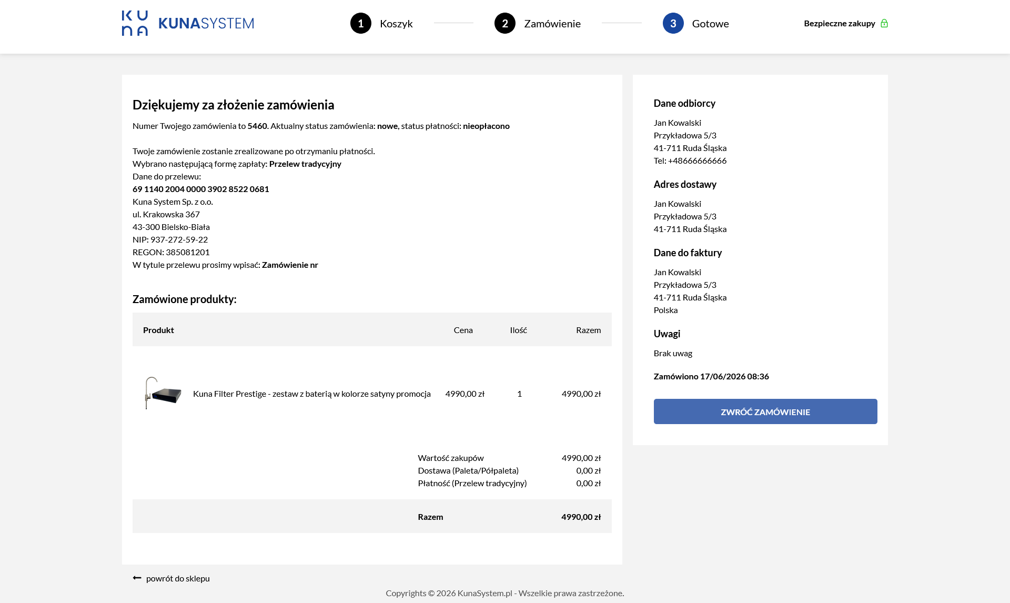Click the green padlock icon

(x=884, y=23)
